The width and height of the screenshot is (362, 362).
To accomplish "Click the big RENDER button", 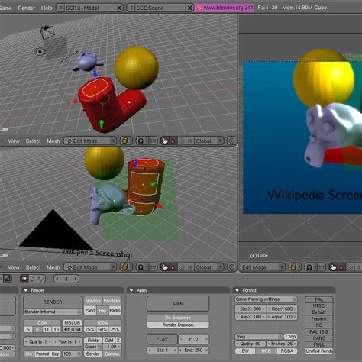I will coord(53,302).
